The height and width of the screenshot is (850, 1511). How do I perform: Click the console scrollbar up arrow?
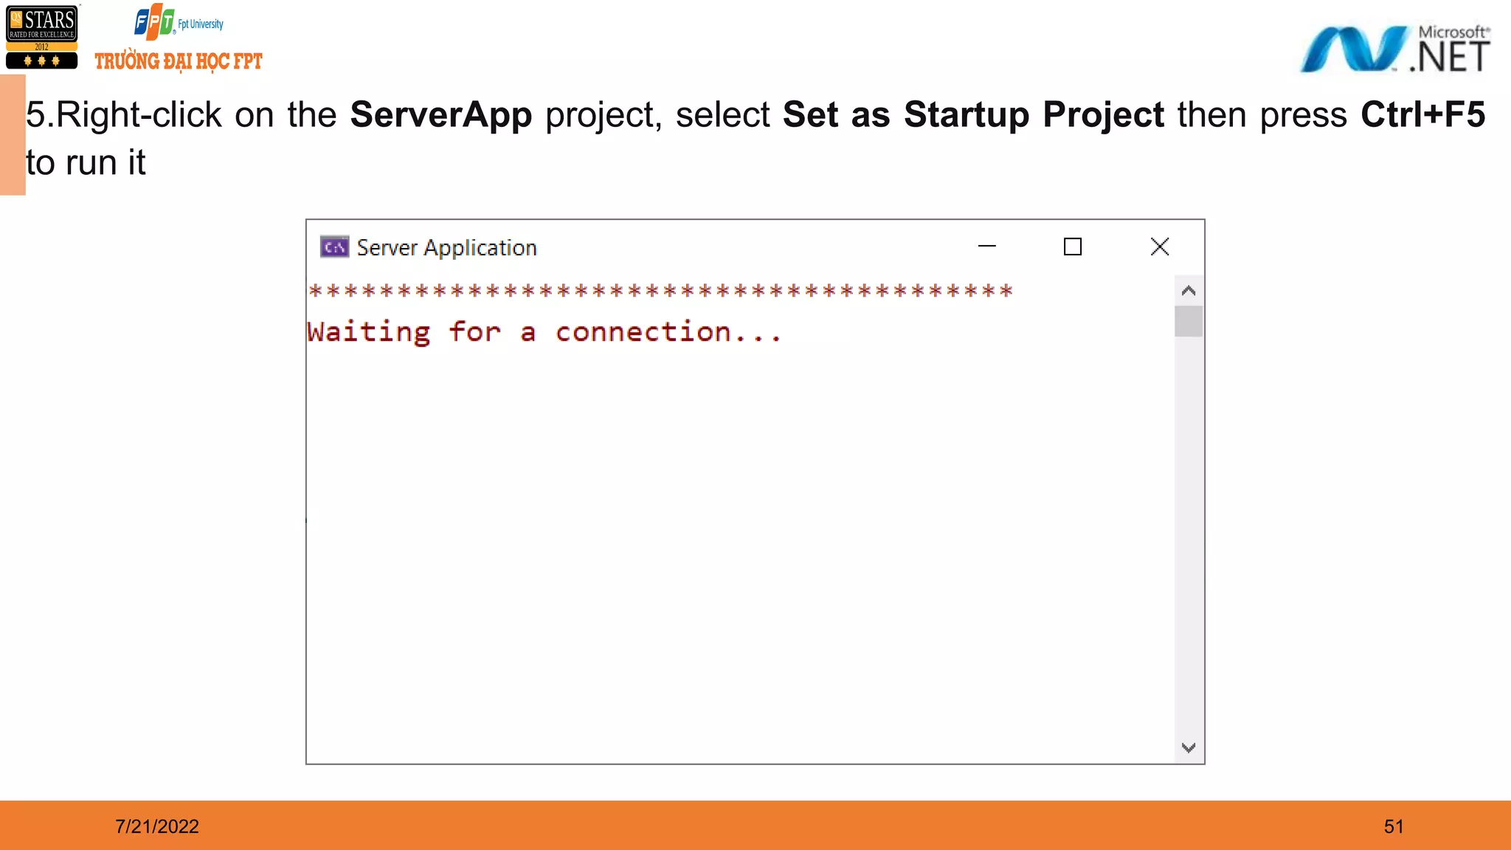coord(1188,291)
